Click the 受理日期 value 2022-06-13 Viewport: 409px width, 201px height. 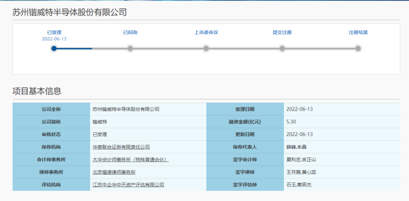click(x=299, y=109)
